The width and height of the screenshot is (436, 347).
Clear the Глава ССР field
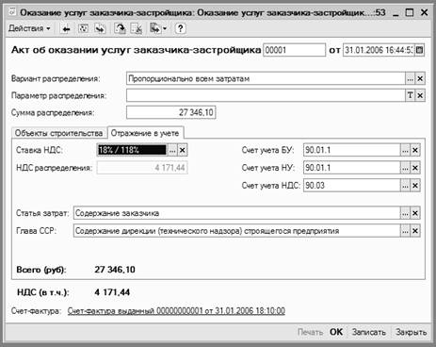point(415,231)
